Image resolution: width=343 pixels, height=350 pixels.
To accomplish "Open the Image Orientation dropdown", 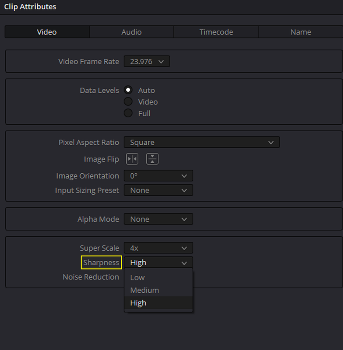I will click(159, 176).
